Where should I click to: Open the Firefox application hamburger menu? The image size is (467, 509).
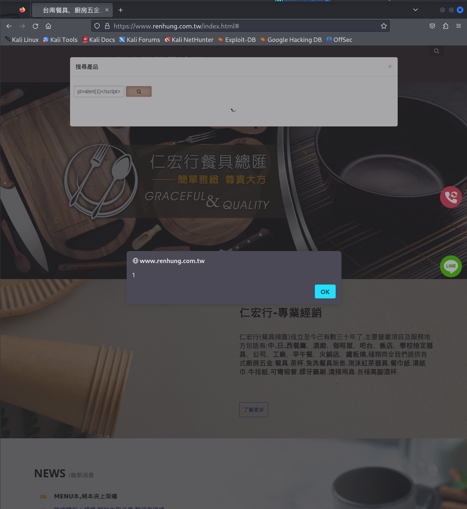tap(459, 26)
